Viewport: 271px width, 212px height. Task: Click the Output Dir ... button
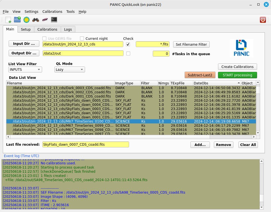[x=24, y=53]
